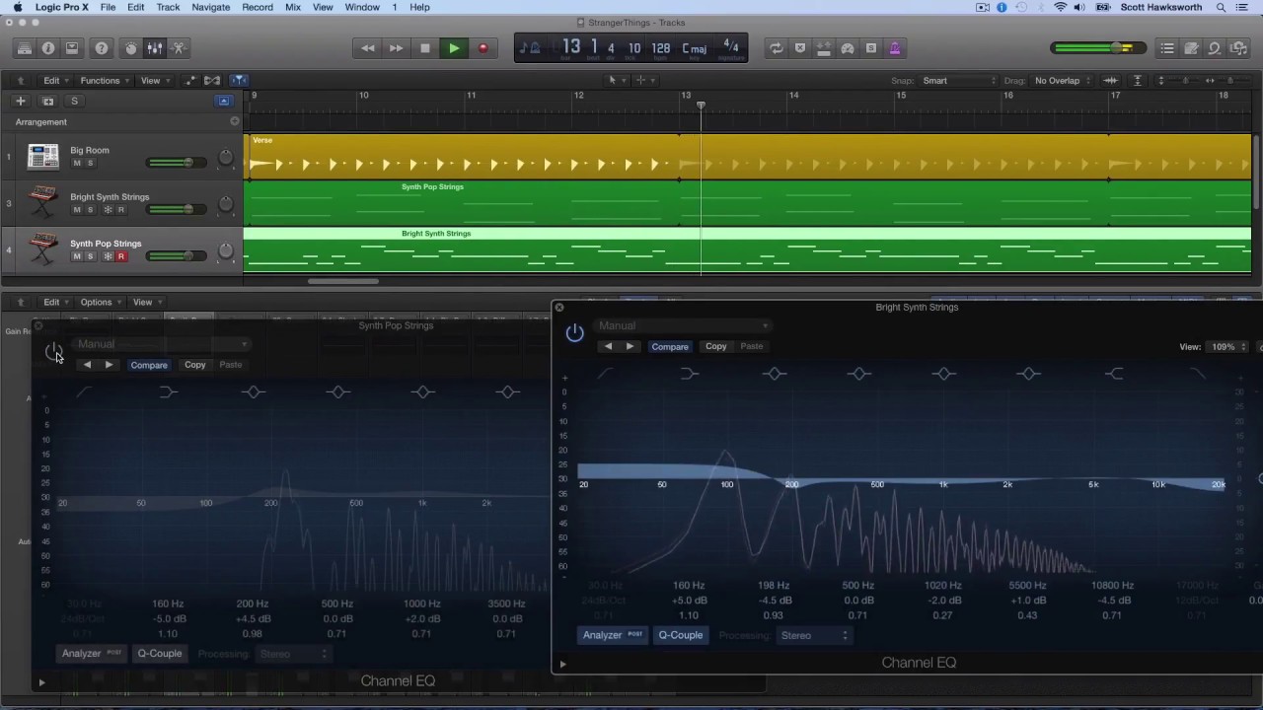1263x710 pixels.
Task: Toggle the Mixer faders icon
Action: click(155, 48)
